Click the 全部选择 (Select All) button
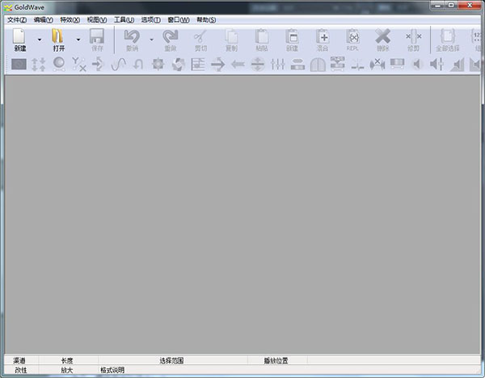 point(447,37)
